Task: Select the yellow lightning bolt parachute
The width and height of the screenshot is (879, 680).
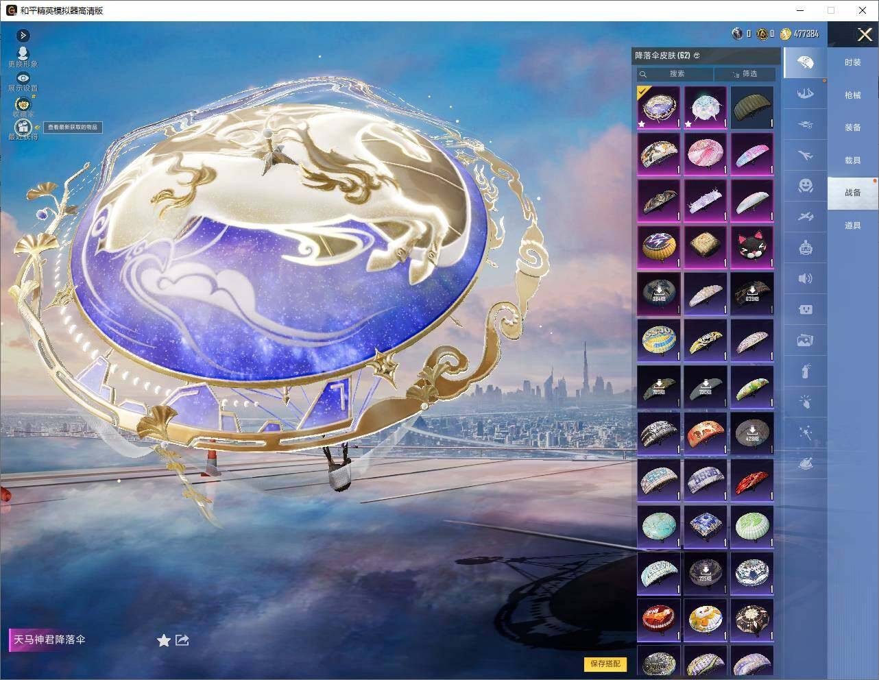Action: coord(659,247)
